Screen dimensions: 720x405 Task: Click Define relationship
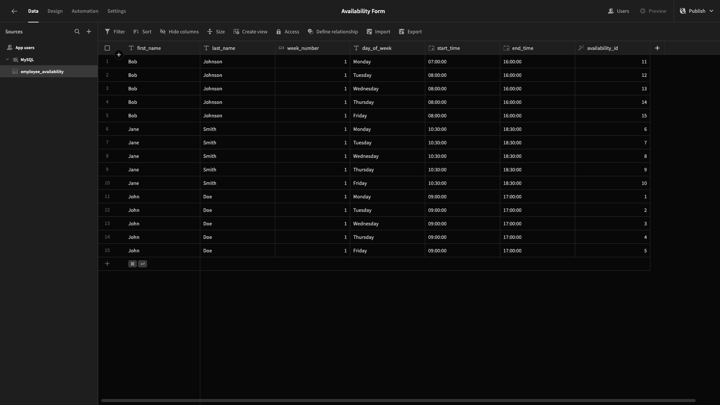pyautogui.click(x=333, y=32)
